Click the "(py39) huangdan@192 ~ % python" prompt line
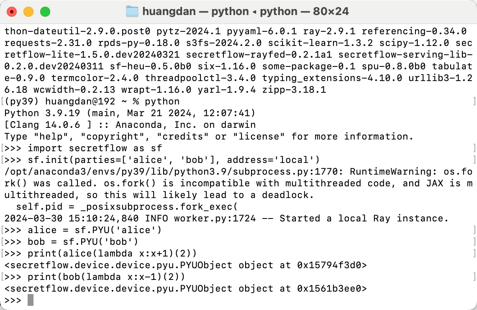 coord(92,102)
